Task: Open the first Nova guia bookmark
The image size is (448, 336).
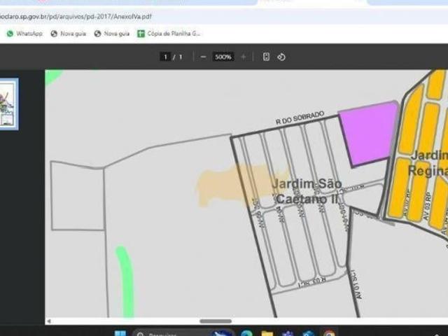Action: pyautogui.click(x=68, y=33)
